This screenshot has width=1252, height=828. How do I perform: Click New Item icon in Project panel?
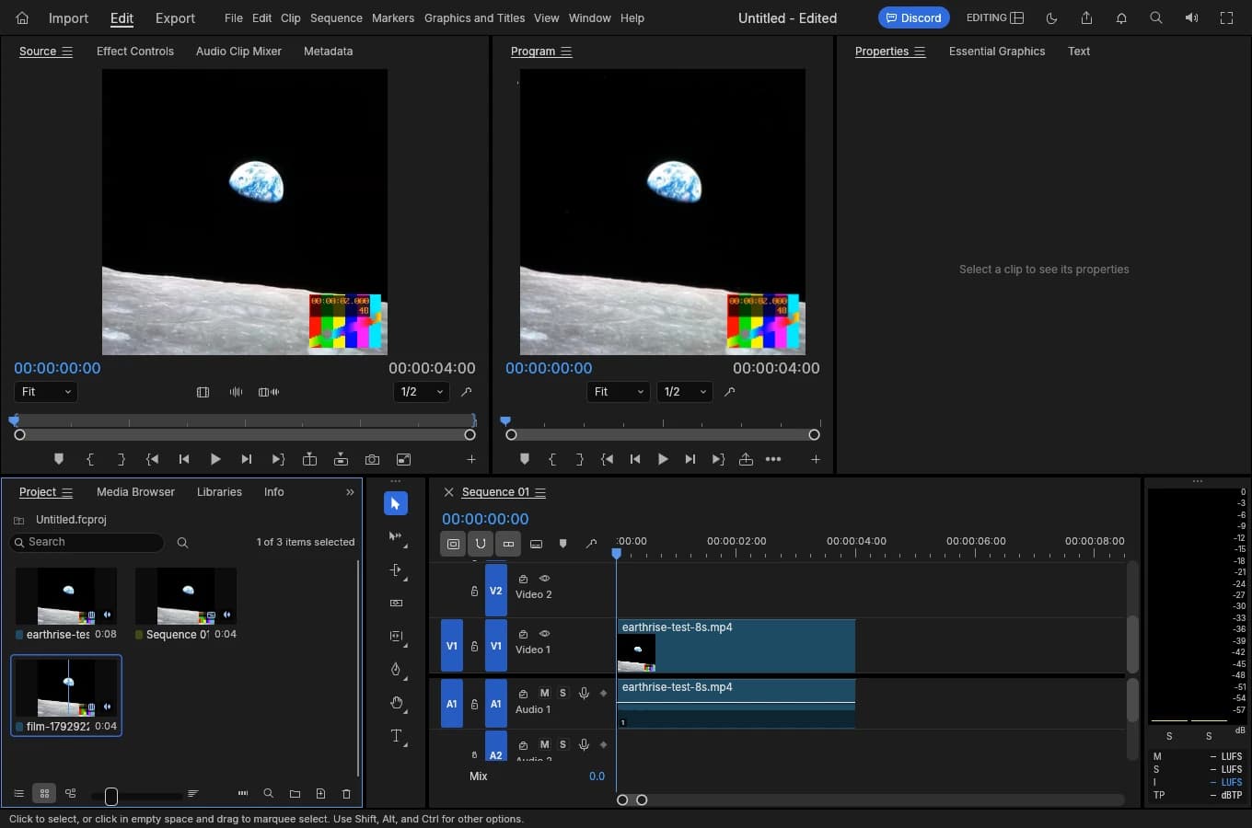coord(320,793)
